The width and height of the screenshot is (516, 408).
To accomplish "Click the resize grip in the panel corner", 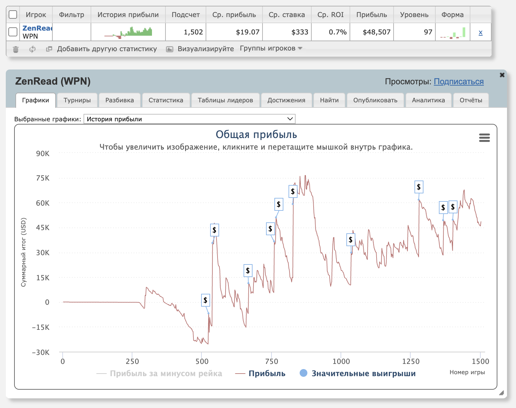I will click(x=501, y=393).
